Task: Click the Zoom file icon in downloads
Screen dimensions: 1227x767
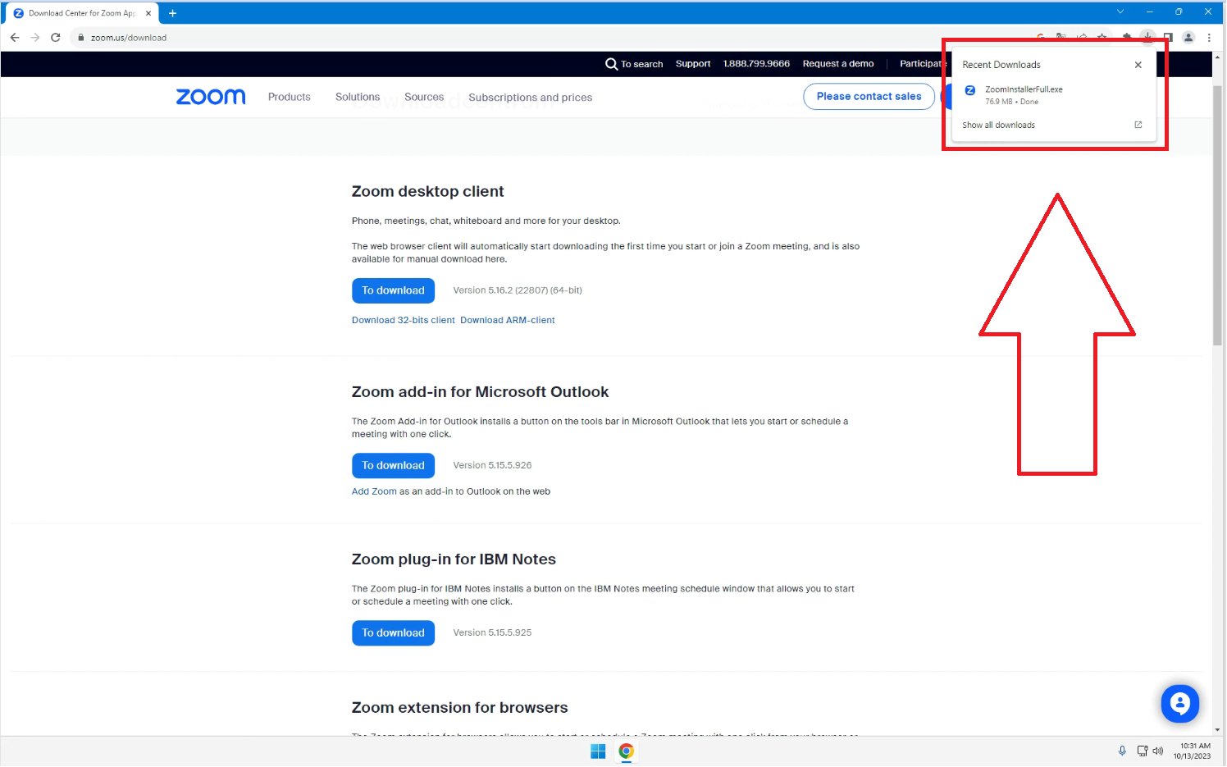Action: tap(970, 91)
